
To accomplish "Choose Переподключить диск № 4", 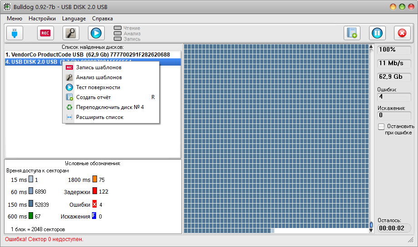I will coord(111,107).
